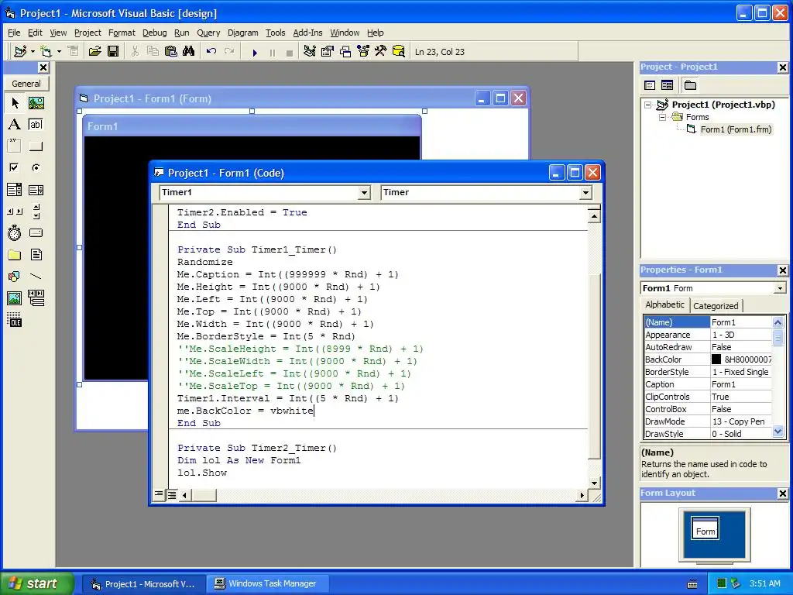Select the ControlBox property row
The image size is (793, 595).
708,409
